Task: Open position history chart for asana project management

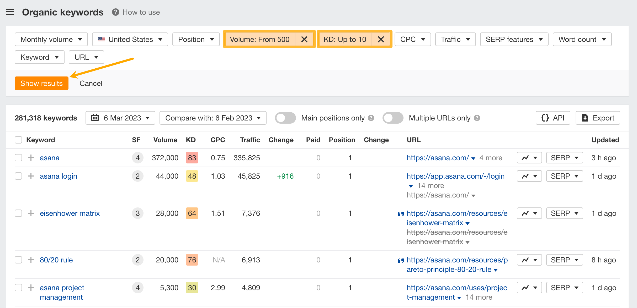Action: pyautogui.click(x=529, y=288)
